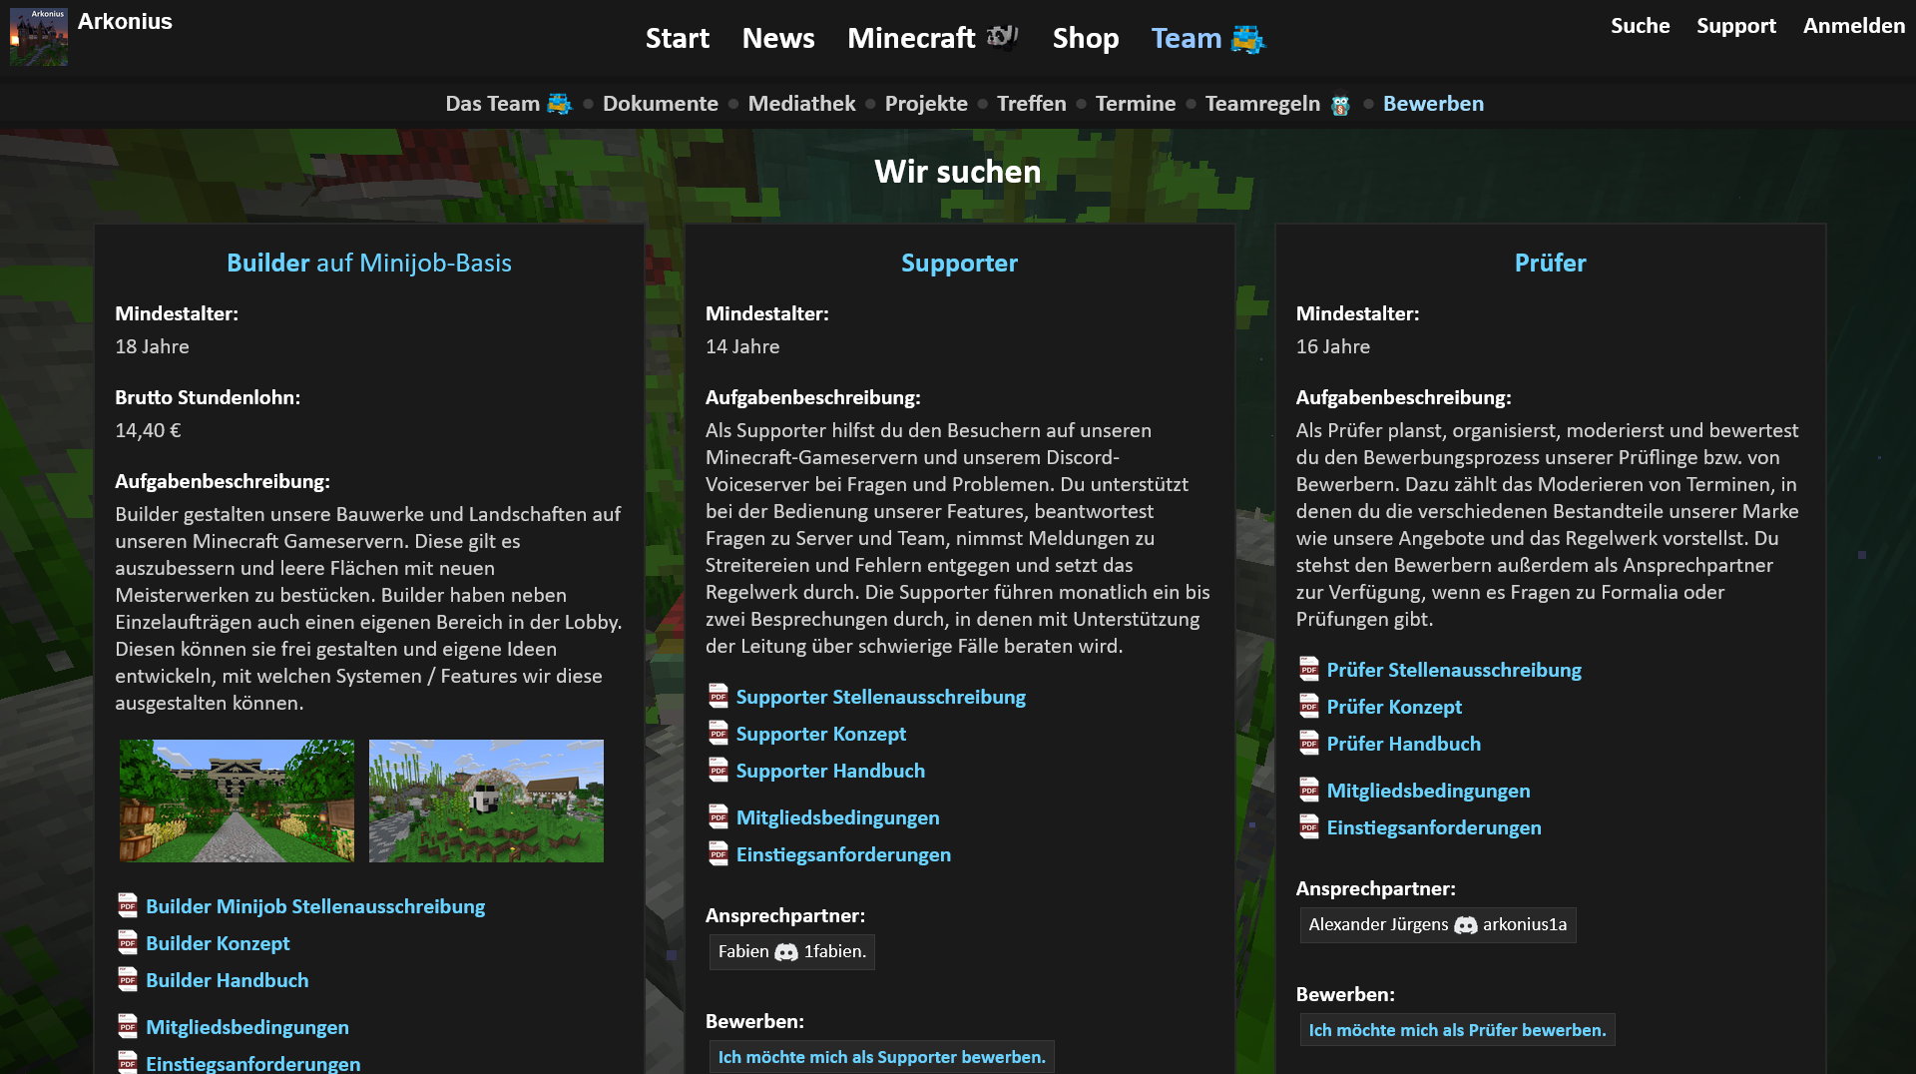Screen dimensions: 1916x1074
Task: Open the panda farm screenshot thumbnail
Action: [x=486, y=801]
